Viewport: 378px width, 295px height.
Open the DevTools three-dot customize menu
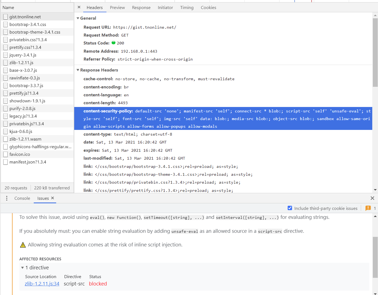pos(7,198)
